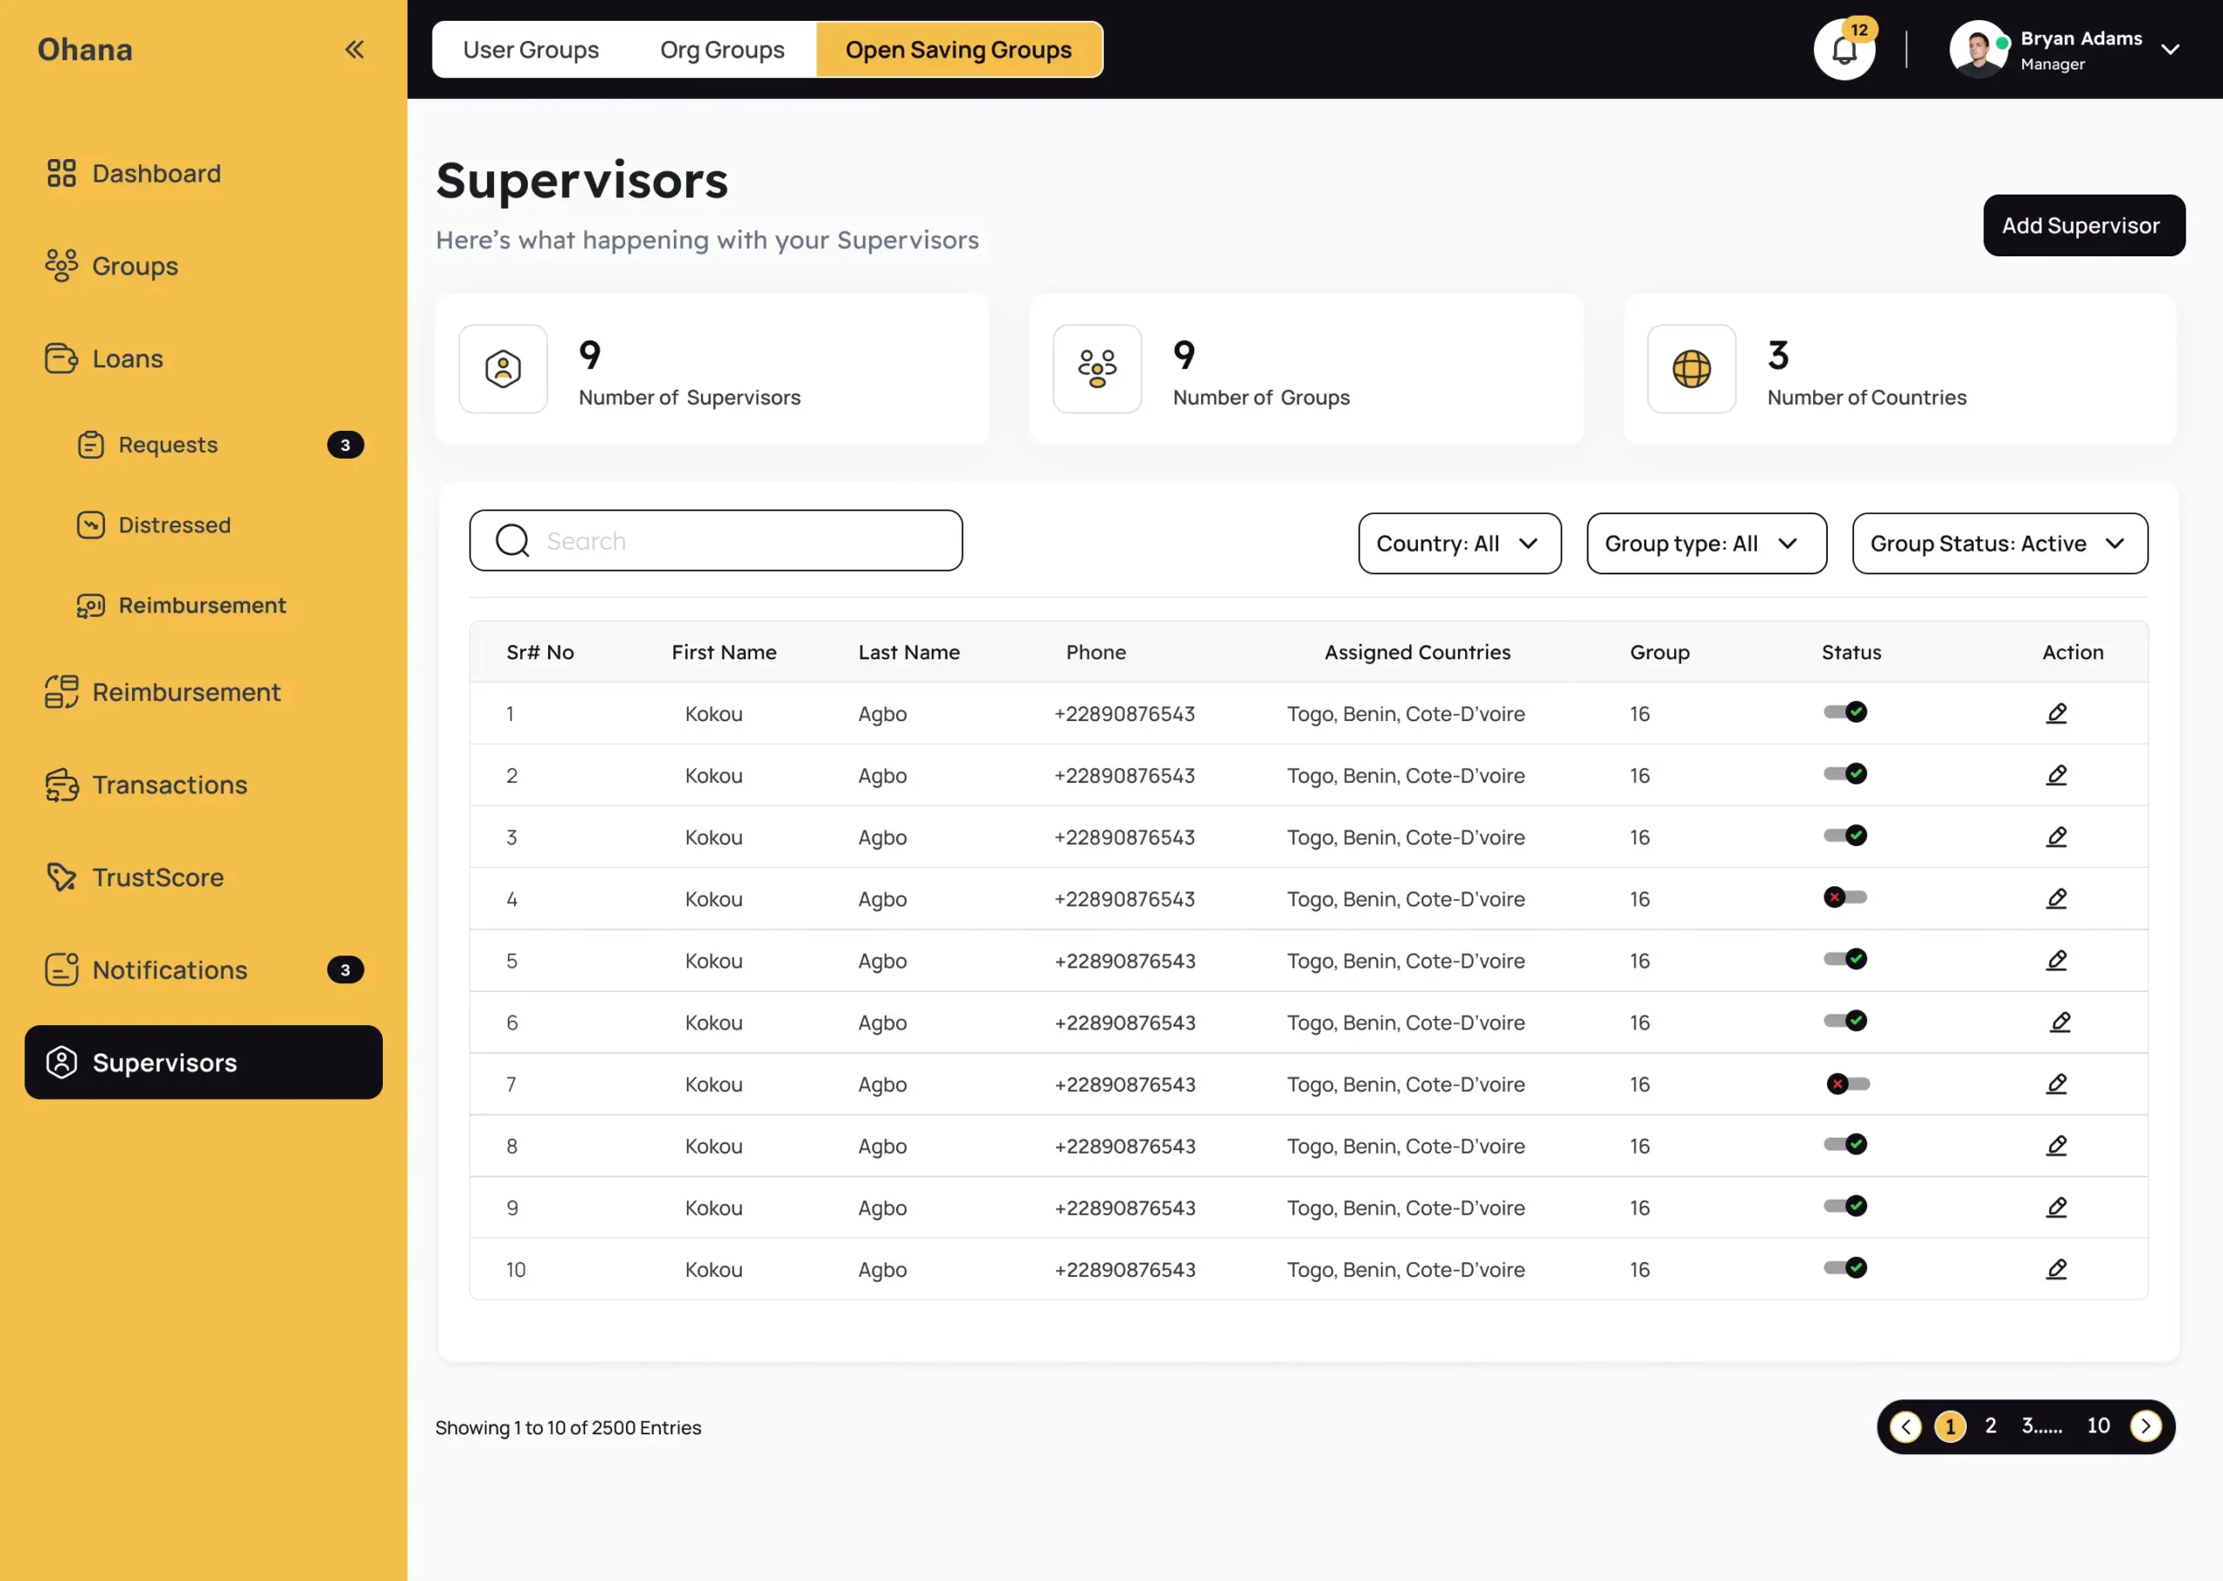Turn off status toggle for supervisor row 10
This screenshot has height=1581, width=2223.
[x=1845, y=1268]
